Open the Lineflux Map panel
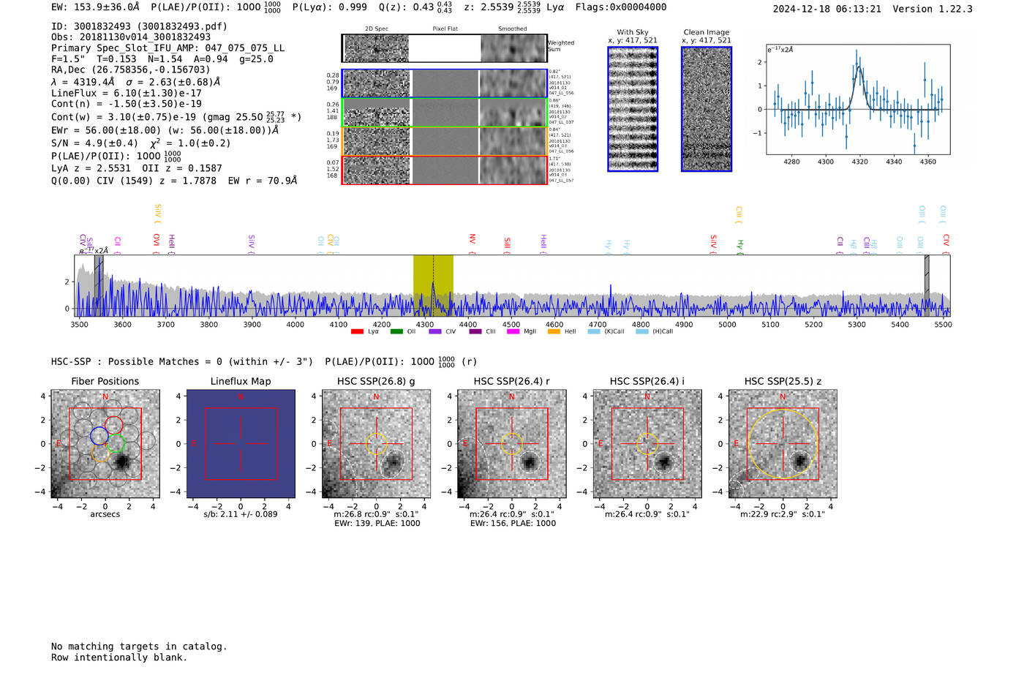 (241, 444)
